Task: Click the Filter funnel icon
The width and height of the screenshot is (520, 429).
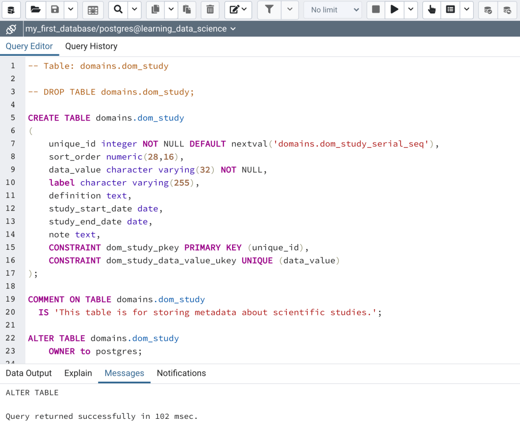Action: [x=269, y=10]
